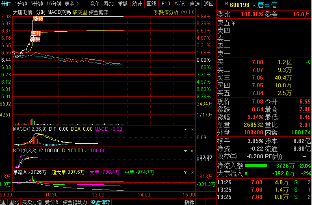Click stock name 大唐电信 in header
The height and width of the screenshot is (205, 312).
[264, 5]
